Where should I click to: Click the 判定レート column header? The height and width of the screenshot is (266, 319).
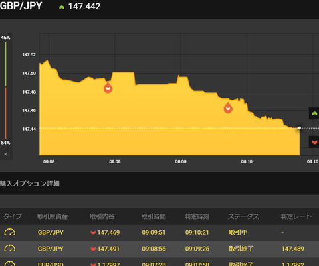click(x=296, y=216)
